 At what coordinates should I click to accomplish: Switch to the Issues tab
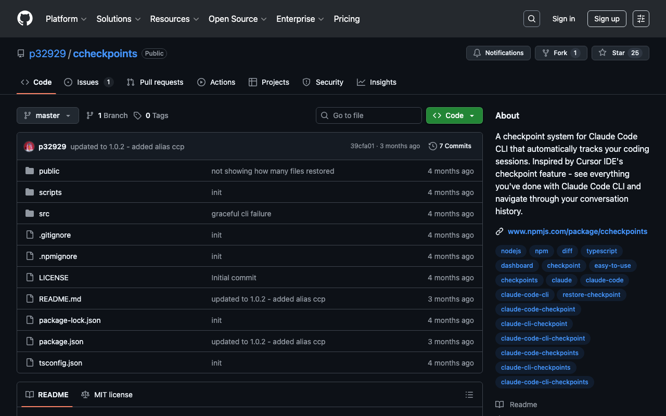click(x=88, y=82)
